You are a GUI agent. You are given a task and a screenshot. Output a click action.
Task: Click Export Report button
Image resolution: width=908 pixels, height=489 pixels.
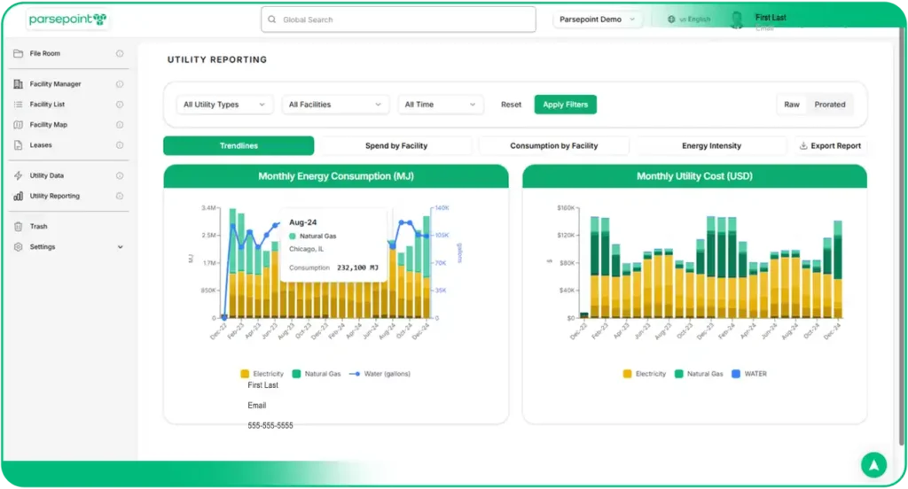pyautogui.click(x=829, y=146)
